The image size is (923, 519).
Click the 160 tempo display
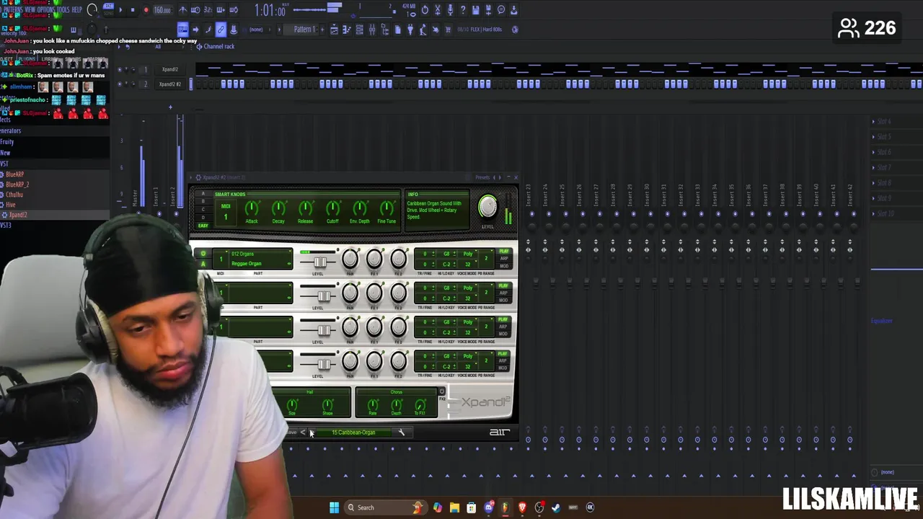162,10
